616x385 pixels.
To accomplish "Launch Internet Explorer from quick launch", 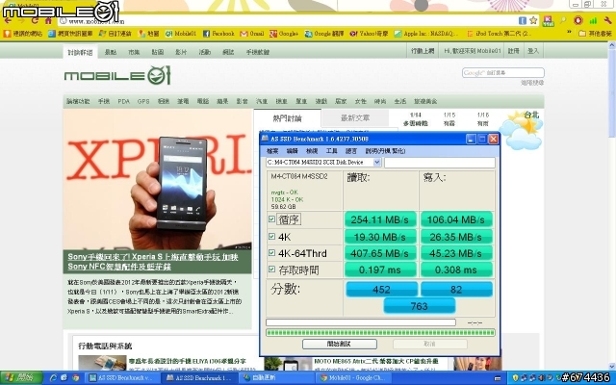I will pyautogui.click(x=54, y=378).
